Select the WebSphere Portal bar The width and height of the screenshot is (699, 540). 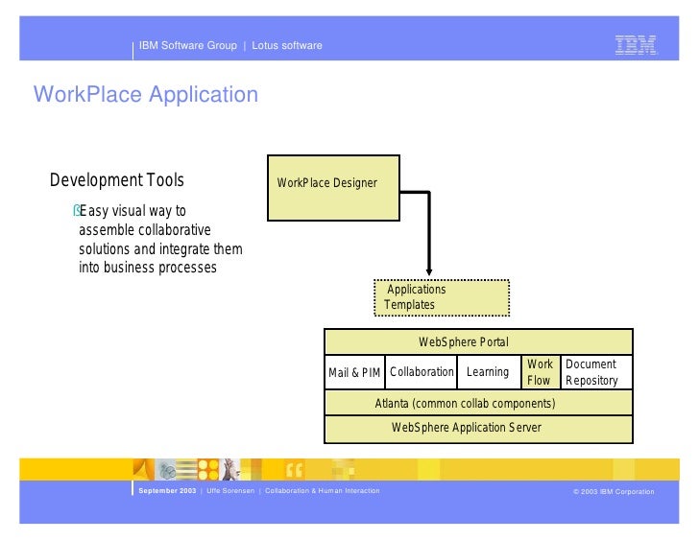click(478, 341)
